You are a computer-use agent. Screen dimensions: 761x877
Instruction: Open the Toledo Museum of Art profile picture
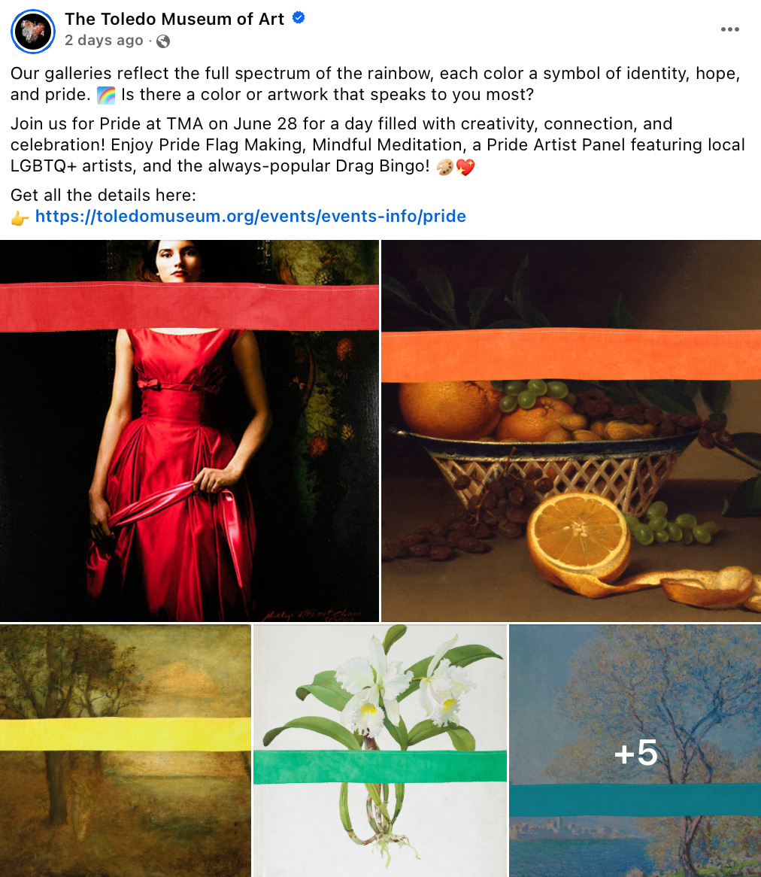[x=33, y=32]
